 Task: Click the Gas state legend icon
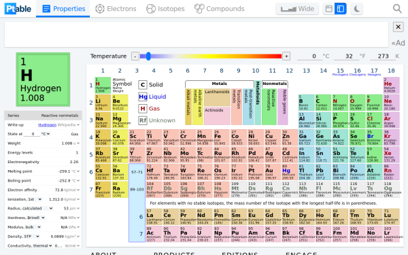point(143,109)
